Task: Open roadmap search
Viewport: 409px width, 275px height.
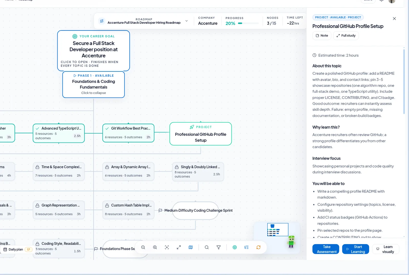Action: [x=207, y=247]
